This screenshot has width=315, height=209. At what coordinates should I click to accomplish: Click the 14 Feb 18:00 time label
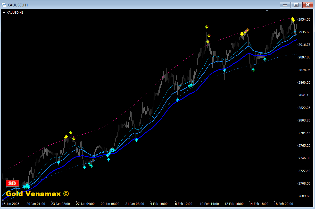click(259, 204)
